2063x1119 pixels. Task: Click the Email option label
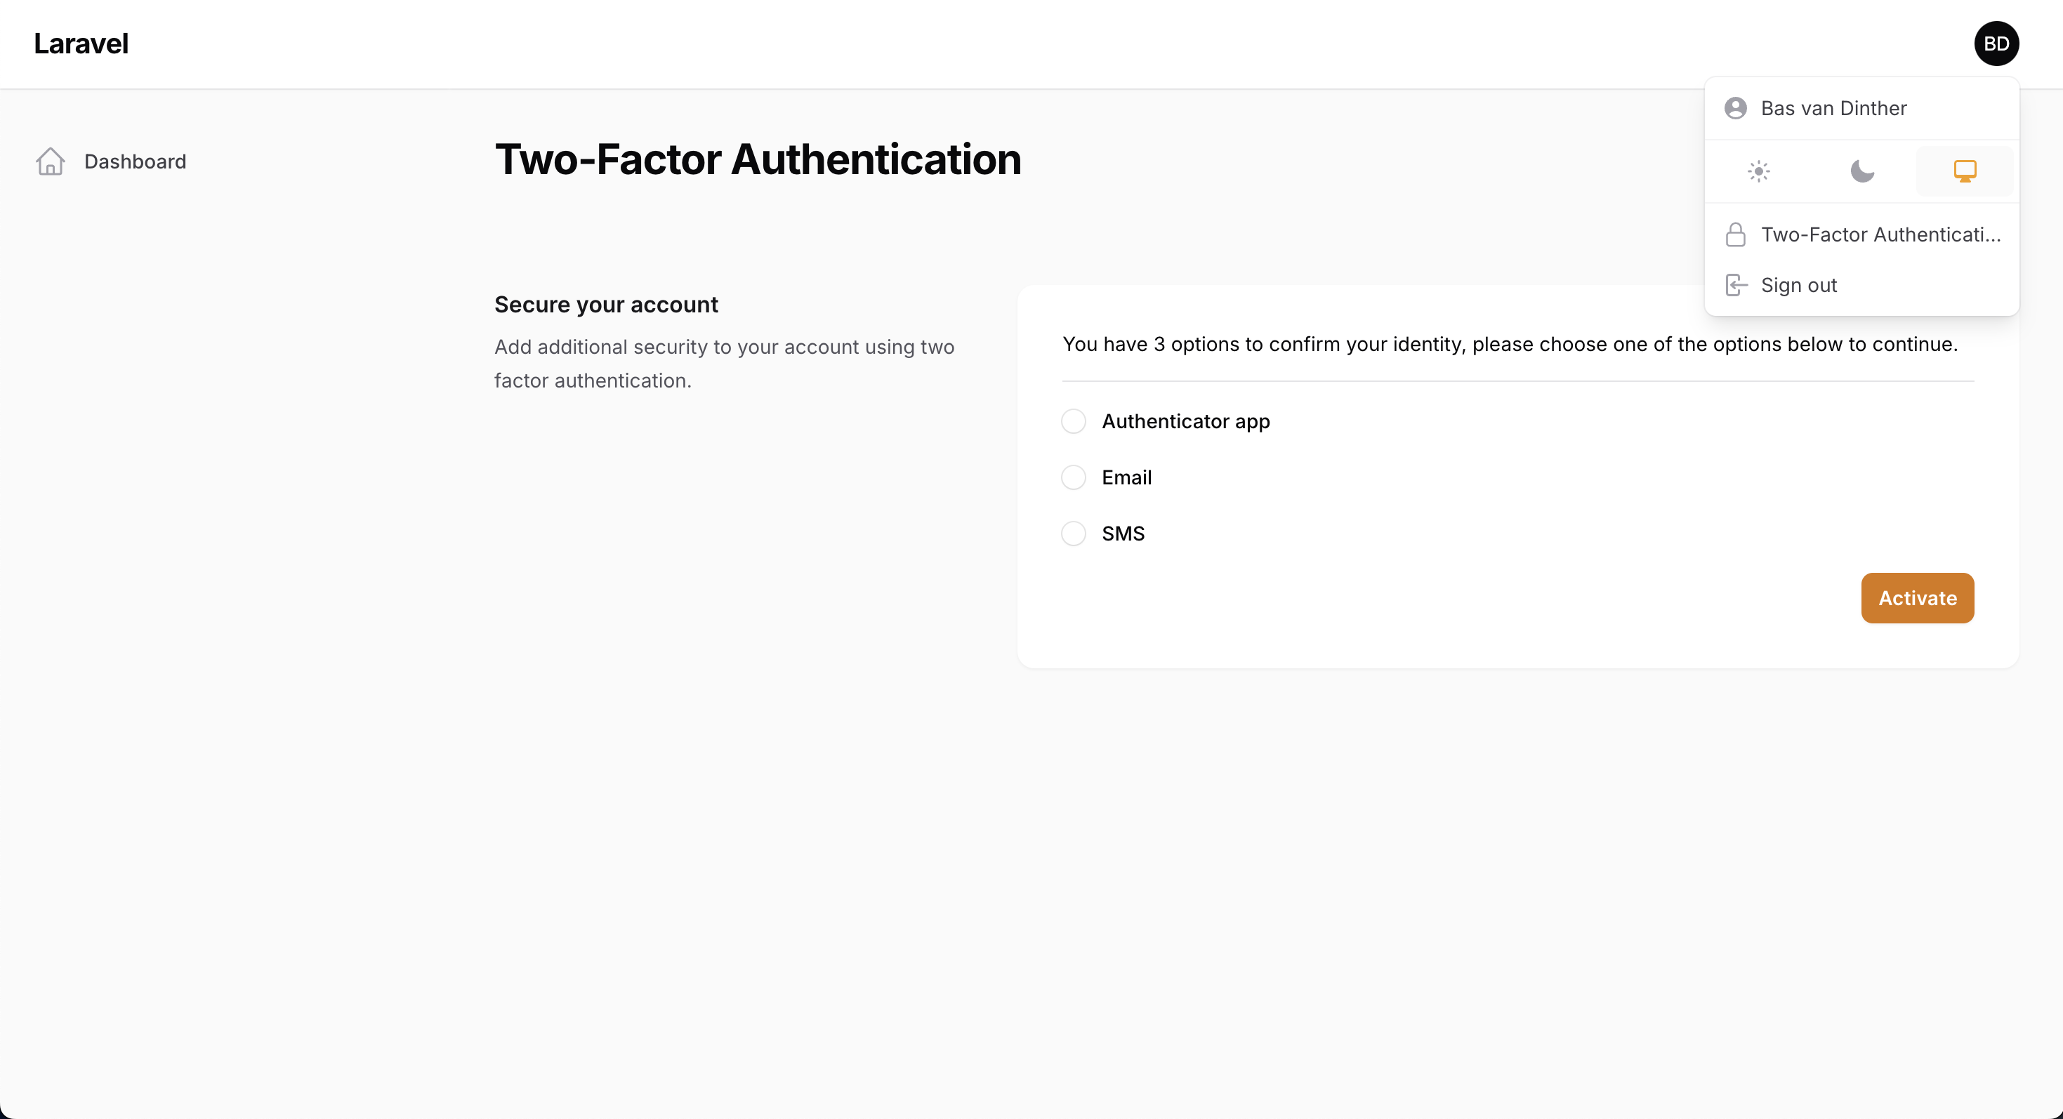[x=1126, y=477]
